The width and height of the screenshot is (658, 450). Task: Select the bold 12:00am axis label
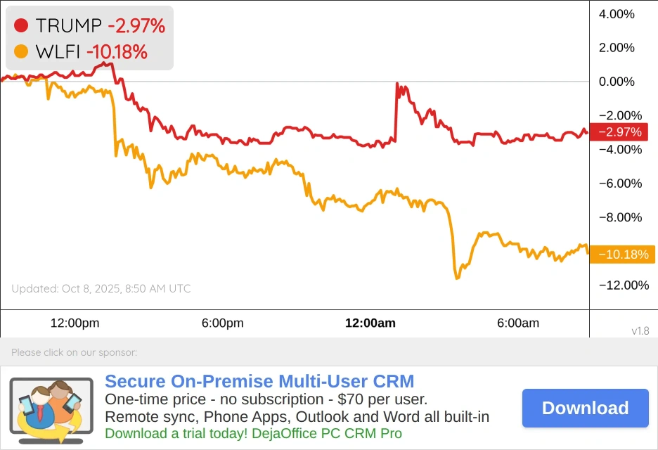coord(370,323)
